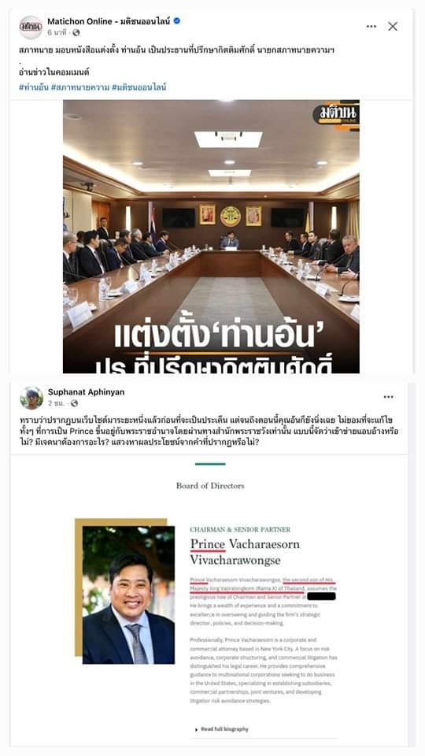Click the portrait photo of the chairman
Viewport: 425px width, 756px height.
click(128, 595)
